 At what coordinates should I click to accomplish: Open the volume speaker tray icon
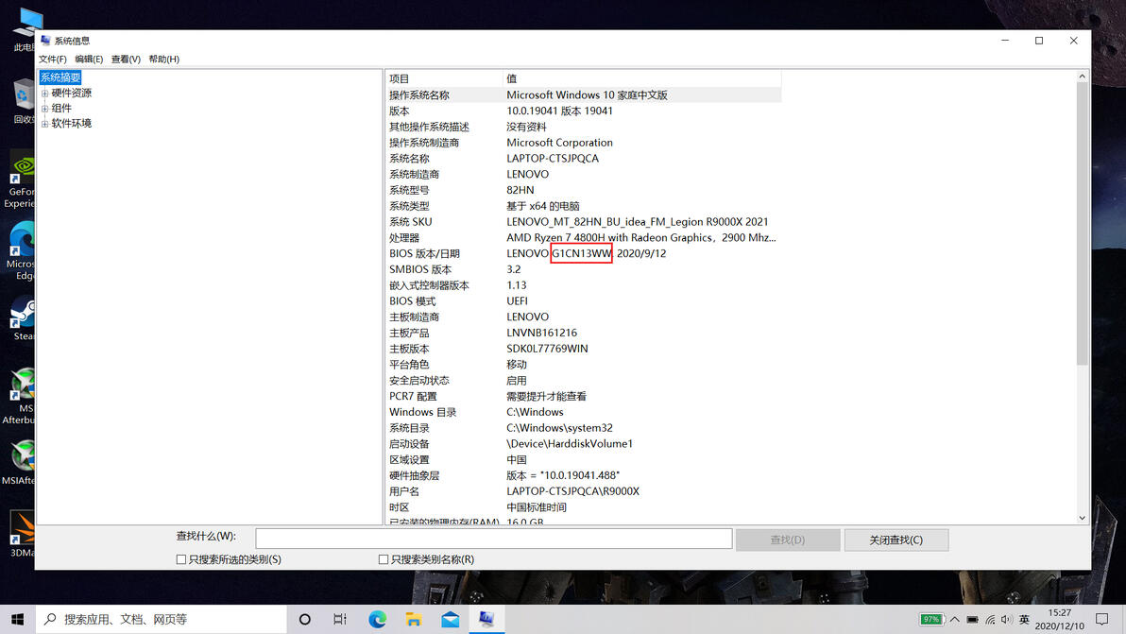click(x=1007, y=619)
